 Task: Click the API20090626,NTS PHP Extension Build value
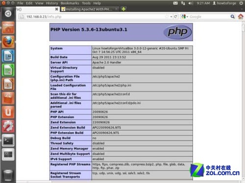tap(106, 133)
